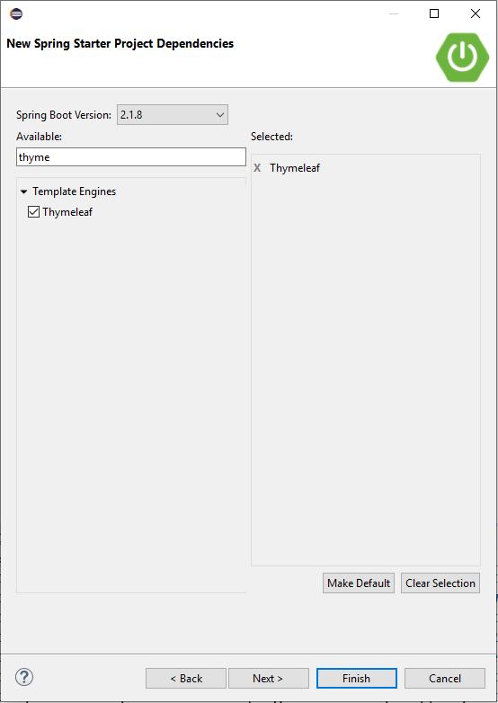This screenshot has width=498, height=703.
Task: Click Make Default button
Action: tap(359, 583)
